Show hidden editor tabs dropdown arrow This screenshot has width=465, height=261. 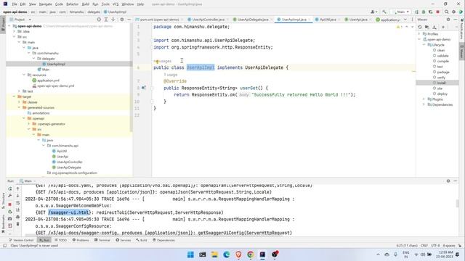coord(405,20)
